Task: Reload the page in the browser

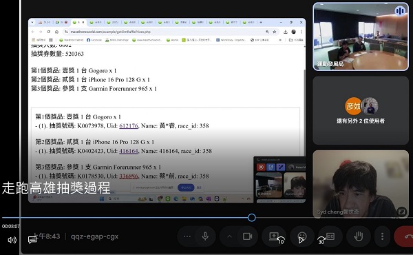Action: tap(49, 32)
